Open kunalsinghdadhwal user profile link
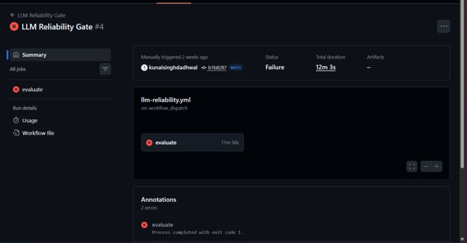The height and width of the screenshot is (243, 467). 173,68
